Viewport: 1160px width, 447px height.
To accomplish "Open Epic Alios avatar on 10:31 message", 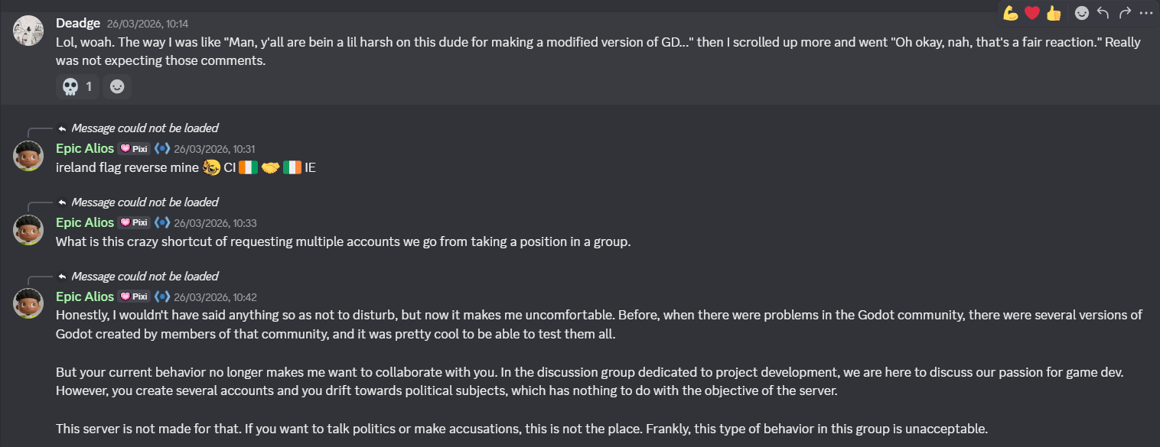I will [x=28, y=156].
